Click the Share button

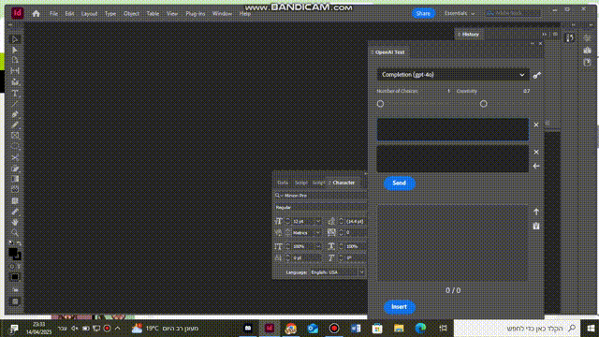click(423, 13)
